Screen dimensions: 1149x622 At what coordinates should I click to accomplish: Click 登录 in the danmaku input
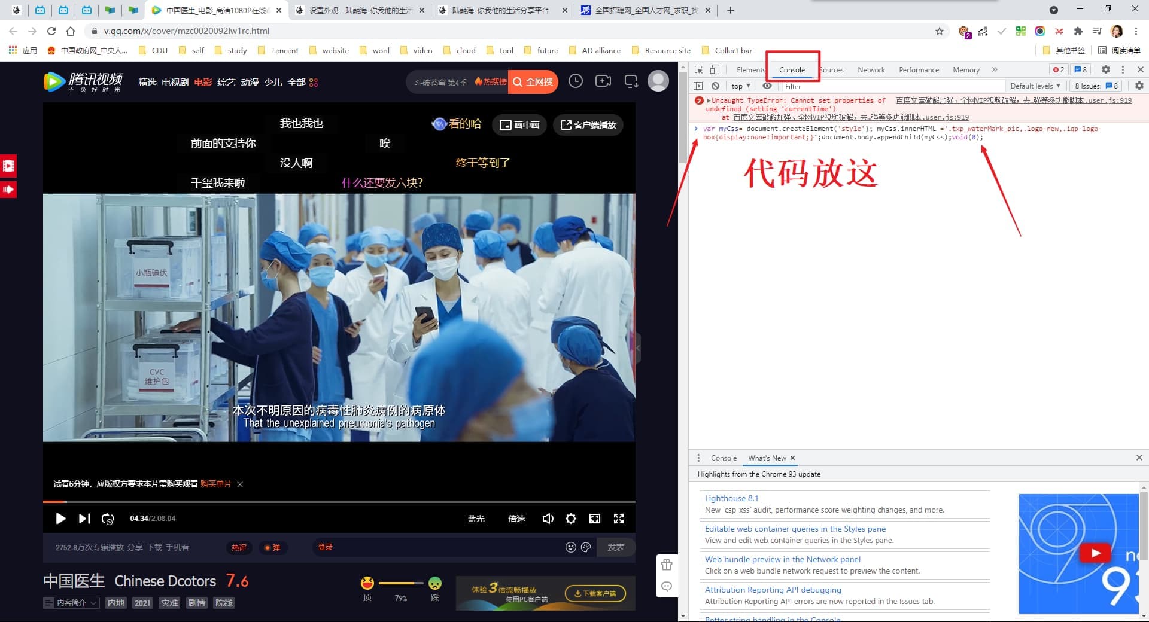pos(325,547)
